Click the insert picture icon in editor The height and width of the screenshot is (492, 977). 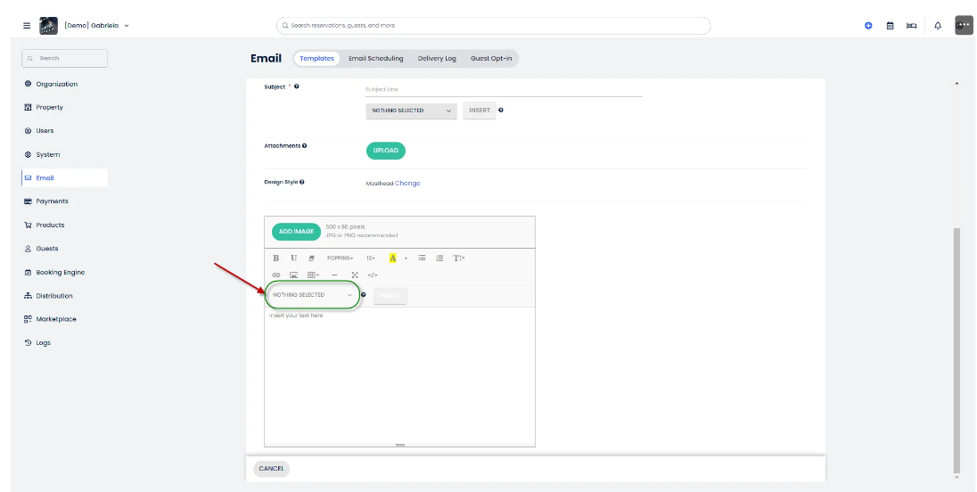[293, 275]
